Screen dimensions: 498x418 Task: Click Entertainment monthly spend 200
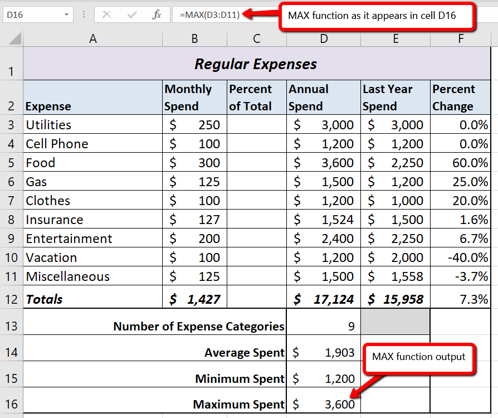195,238
